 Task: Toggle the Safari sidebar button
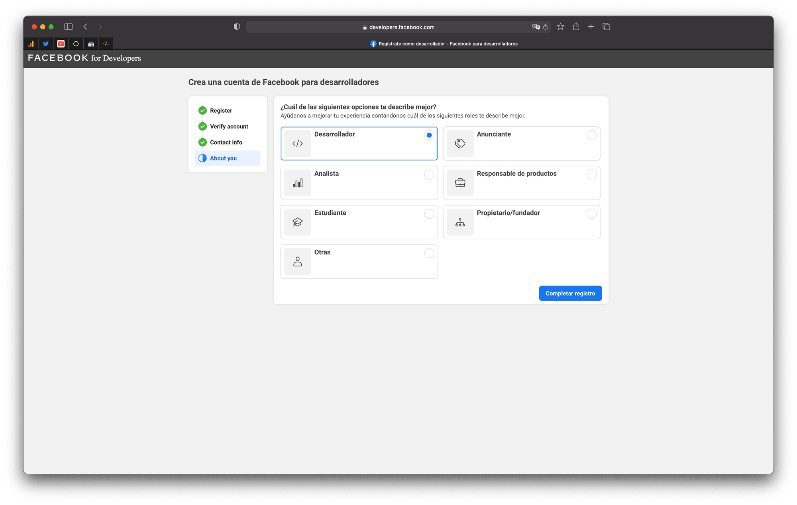pos(69,27)
